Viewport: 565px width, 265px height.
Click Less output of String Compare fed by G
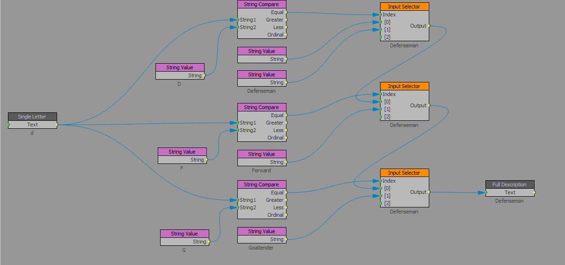coord(286,207)
